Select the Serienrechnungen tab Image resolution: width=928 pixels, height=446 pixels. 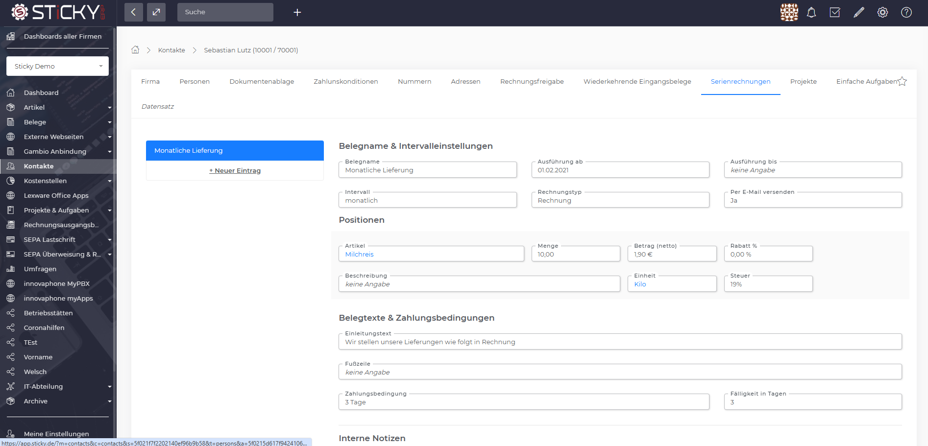(740, 81)
